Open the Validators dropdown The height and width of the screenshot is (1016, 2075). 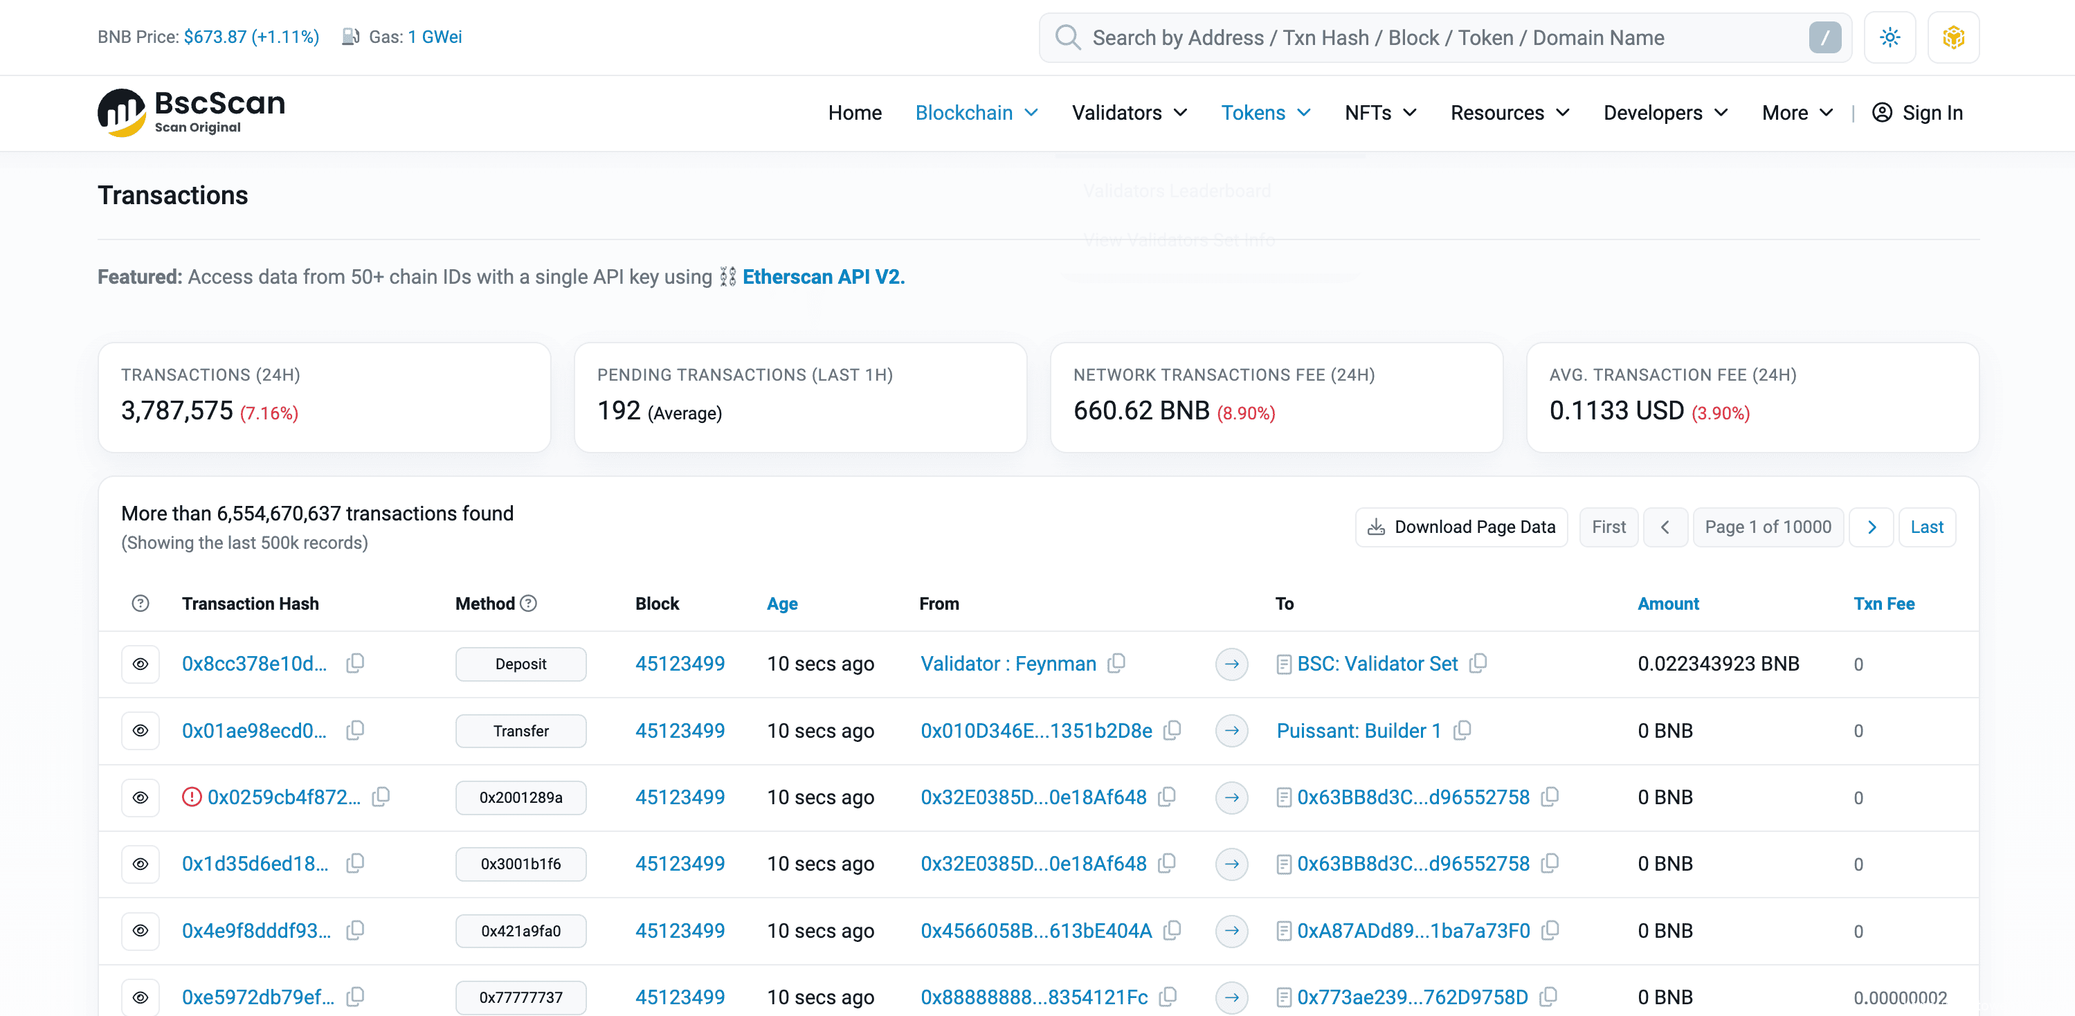click(1129, 113)
